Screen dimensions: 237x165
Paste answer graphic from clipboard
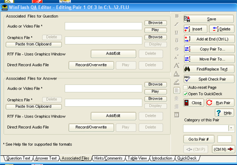[x=34, y=107]
